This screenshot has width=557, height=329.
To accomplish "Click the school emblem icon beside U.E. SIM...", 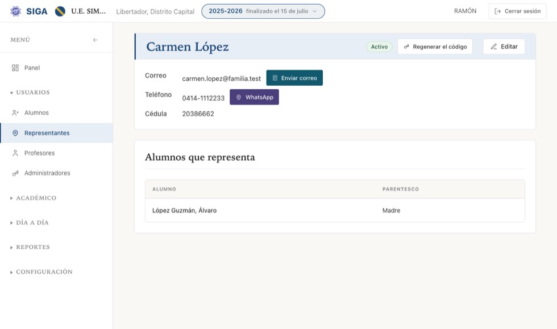I will point(60,11).
